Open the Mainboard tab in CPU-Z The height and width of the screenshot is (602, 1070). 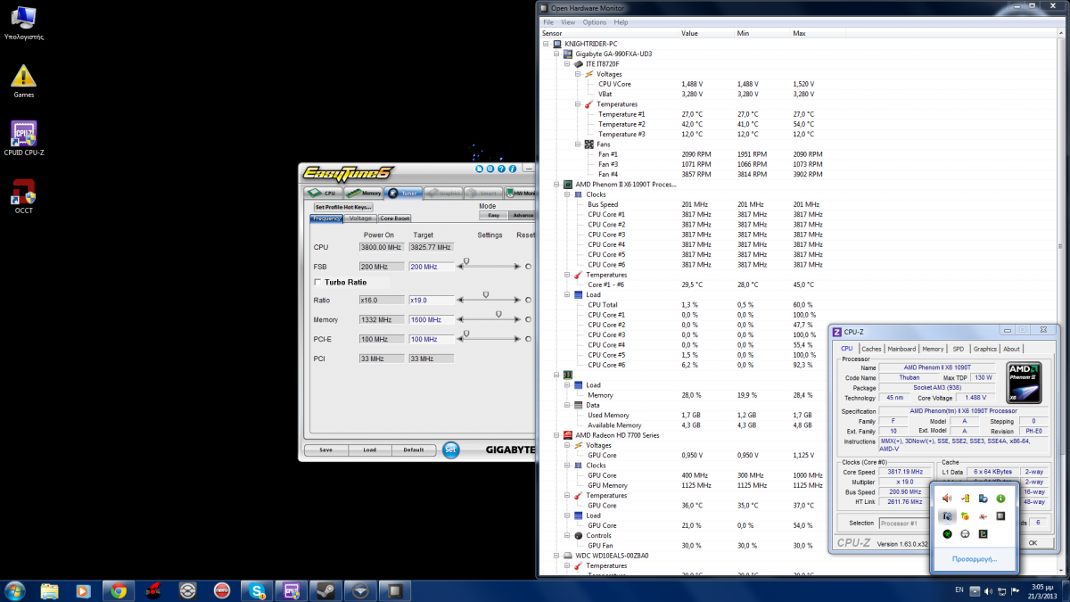pos(901,349)
